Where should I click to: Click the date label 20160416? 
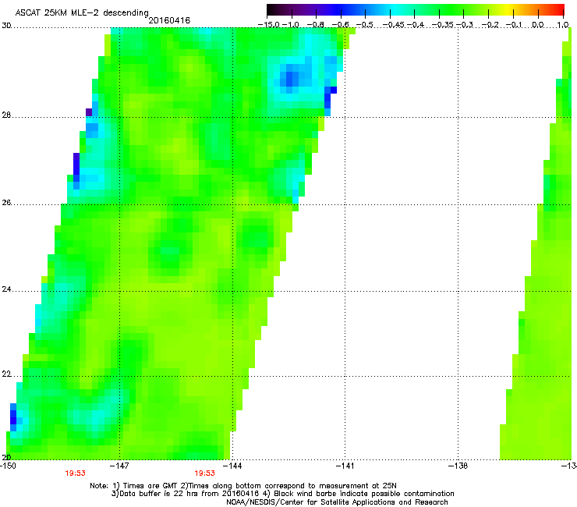coord(169,20)
